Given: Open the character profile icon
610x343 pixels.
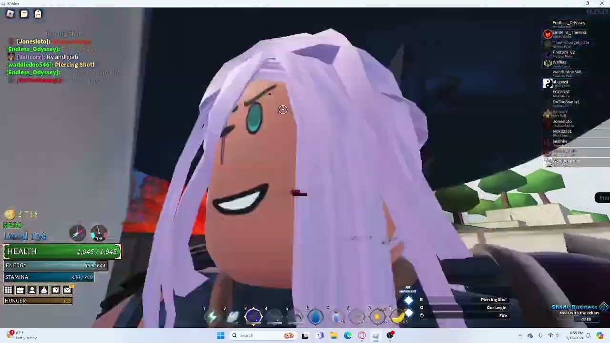Looking at the screenshot, I should tap(32, 290).
